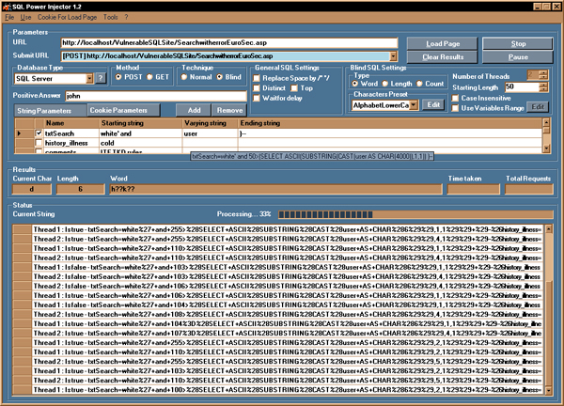The image size is (564, 406).
Task: Select the Word blind type radio
Action: click(x=355, y=84)
